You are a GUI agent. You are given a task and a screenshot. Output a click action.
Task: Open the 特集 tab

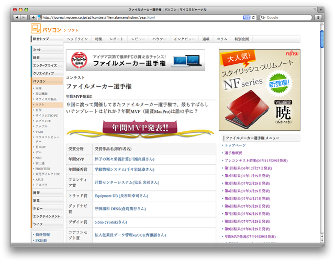click(x=99, y=39)
